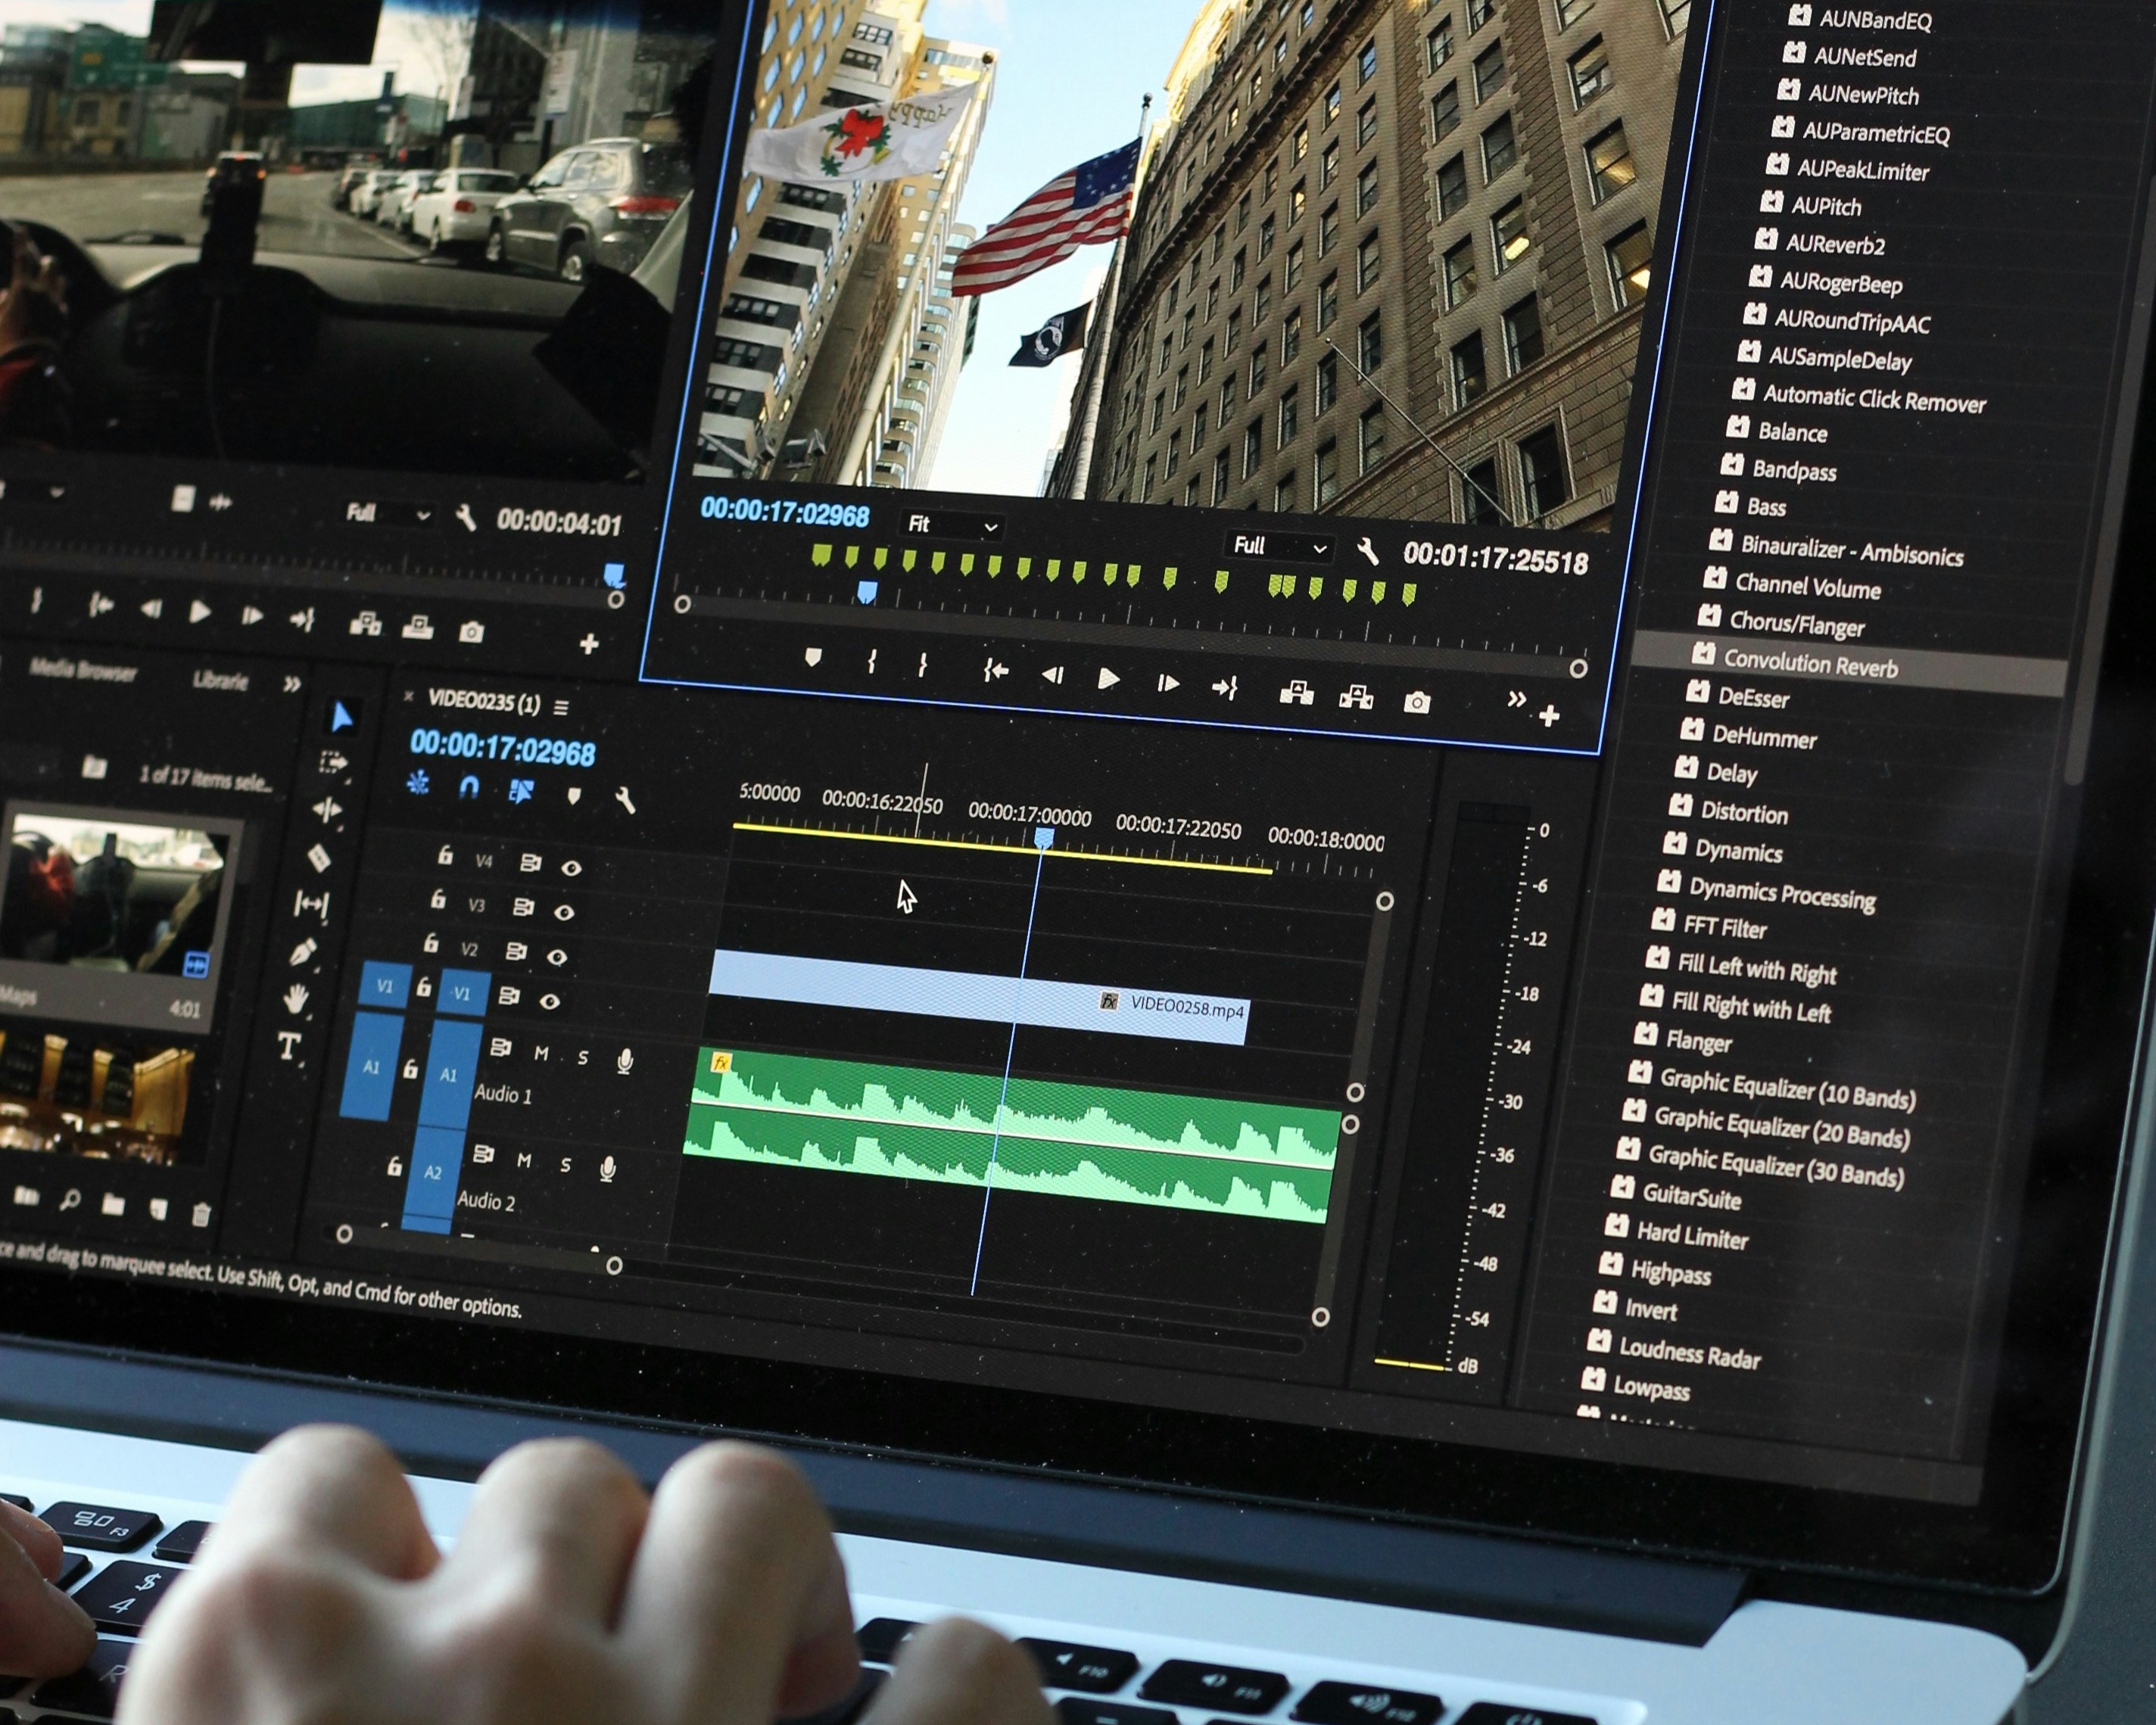
Task: Toggle V3 track output eye
Action: [x=564, y=912]
